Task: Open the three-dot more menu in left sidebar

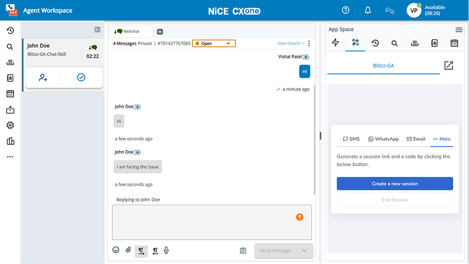Action: click(x=10, y=157)
